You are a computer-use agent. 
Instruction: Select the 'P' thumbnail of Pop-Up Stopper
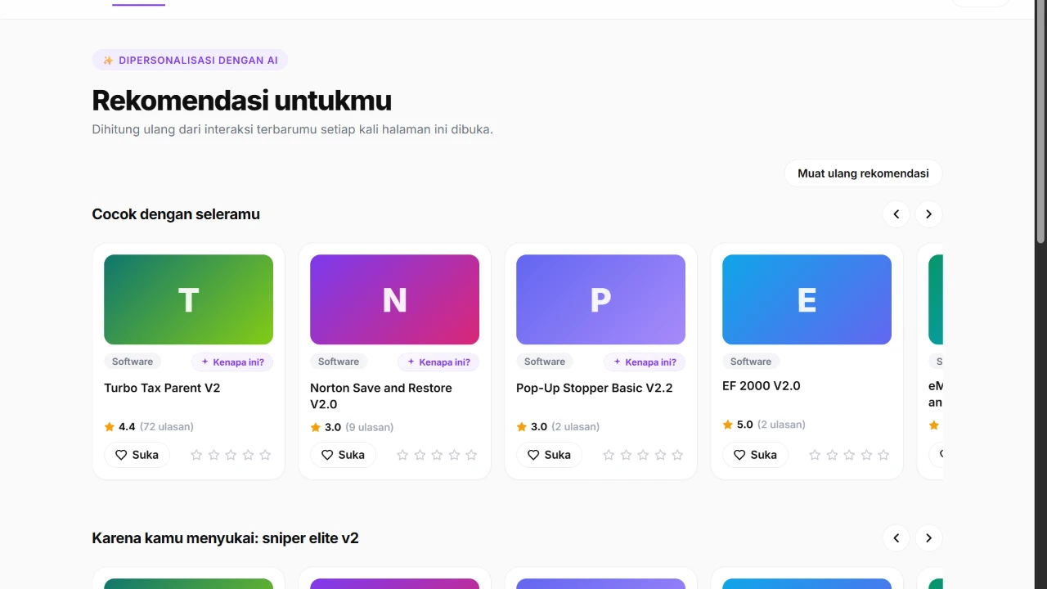tap(600, 299)
